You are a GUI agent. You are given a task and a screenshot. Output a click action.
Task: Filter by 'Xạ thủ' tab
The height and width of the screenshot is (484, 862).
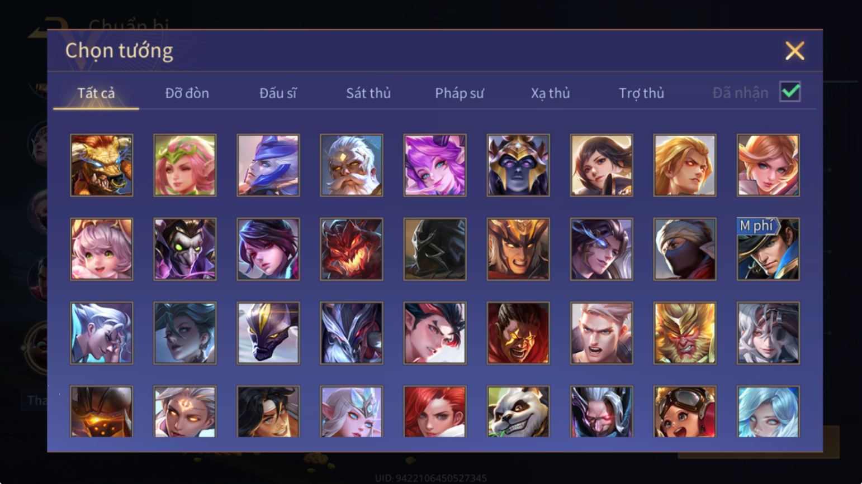[x=551, y=93]
